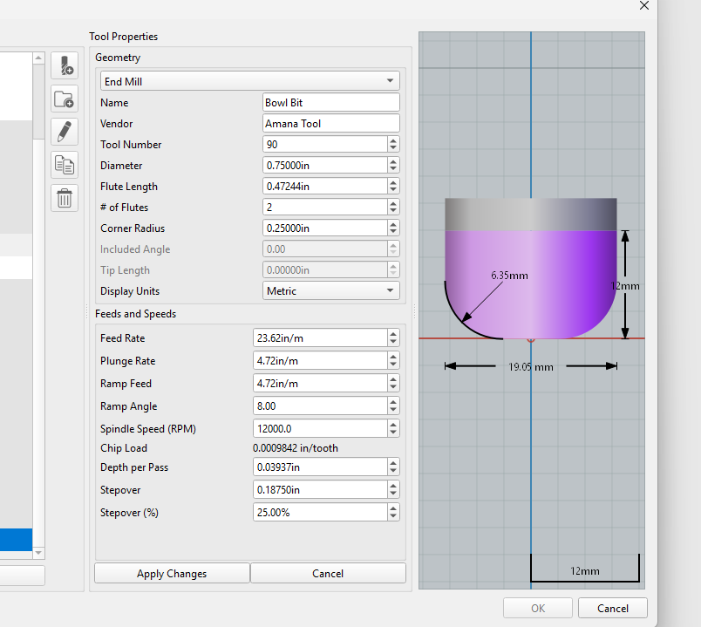Close the dialog with the X icon
Viewport: 701px width, 627px height.
pos(644,5)
